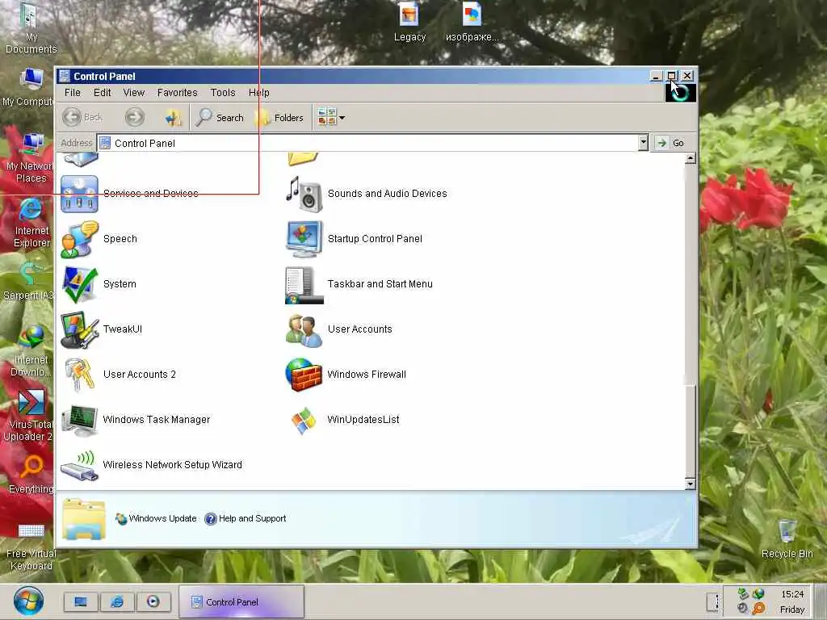Select the Windows Firewall label

tap(367, 375)
